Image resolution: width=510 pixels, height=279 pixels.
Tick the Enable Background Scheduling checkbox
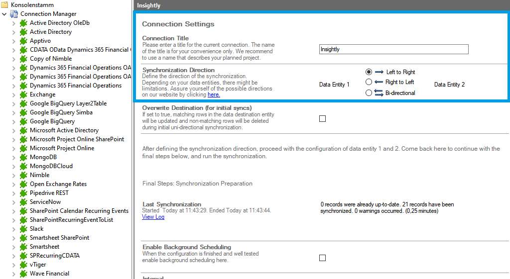[322, 258]
